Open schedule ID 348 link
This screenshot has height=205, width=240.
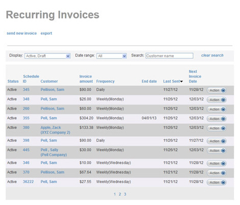[26, 99]
